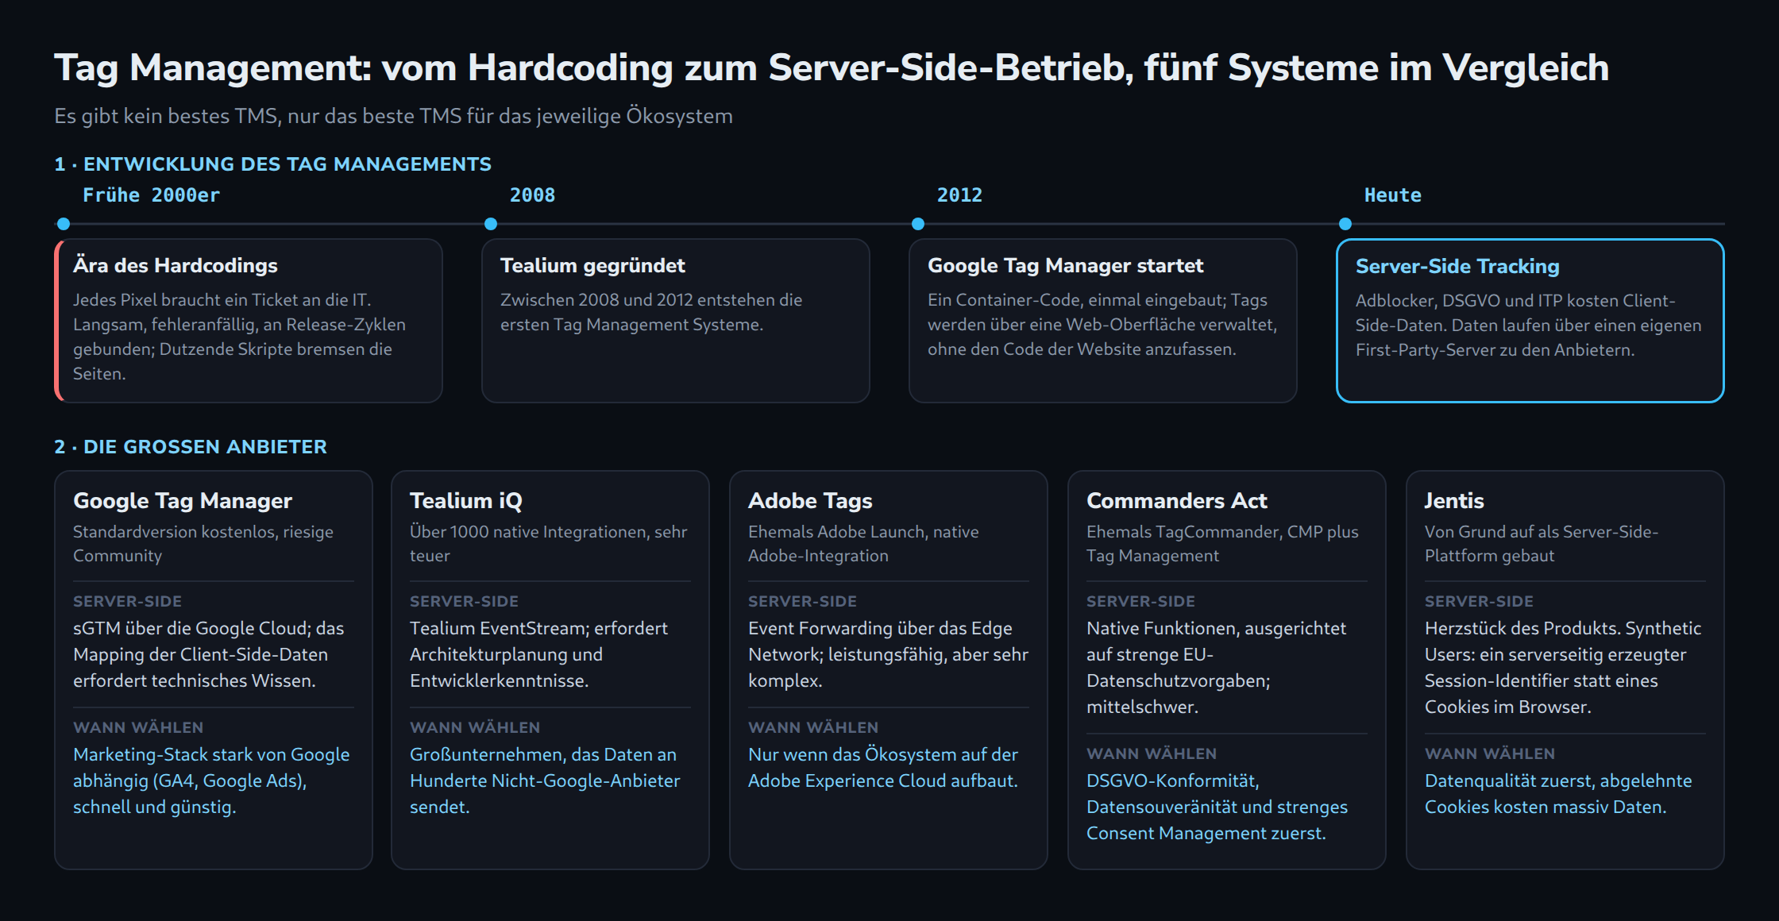1779x921 pixels.
Task: Click the main title 'Tag Management: vom Hardcoding…'
Action: [832, 67]
